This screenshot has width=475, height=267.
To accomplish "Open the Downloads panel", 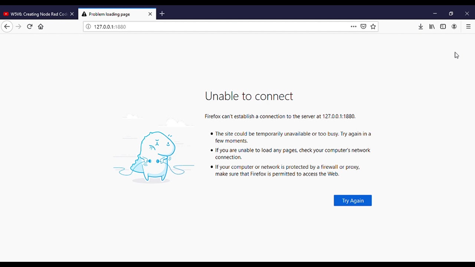I will pos(421,27).
